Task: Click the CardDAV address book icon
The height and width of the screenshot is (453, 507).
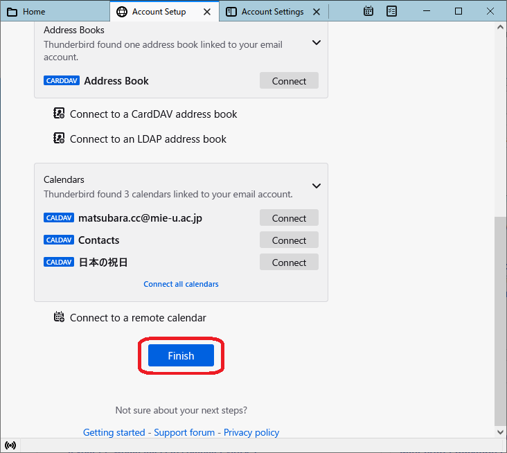Action: 59,114
